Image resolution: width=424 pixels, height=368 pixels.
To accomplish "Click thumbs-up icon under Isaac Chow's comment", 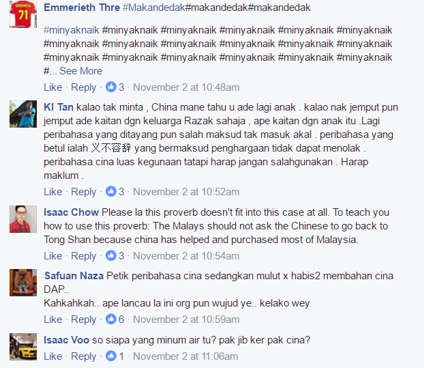I will click(x=111, y=255).
